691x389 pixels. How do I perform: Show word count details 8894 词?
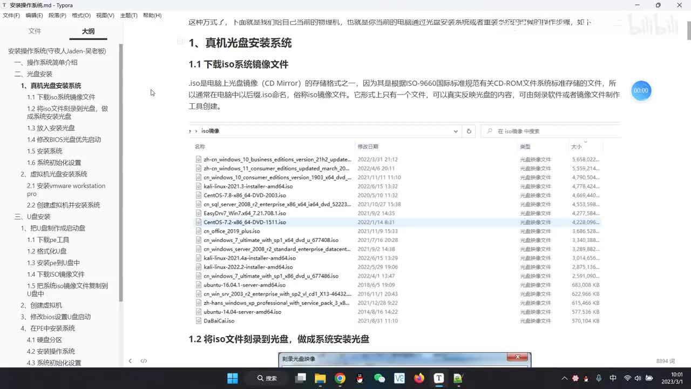[x=666, y=361]
